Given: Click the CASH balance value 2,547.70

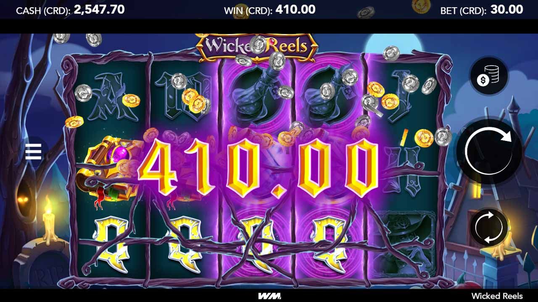Looking at the screenshot, I should coord(99,10).
